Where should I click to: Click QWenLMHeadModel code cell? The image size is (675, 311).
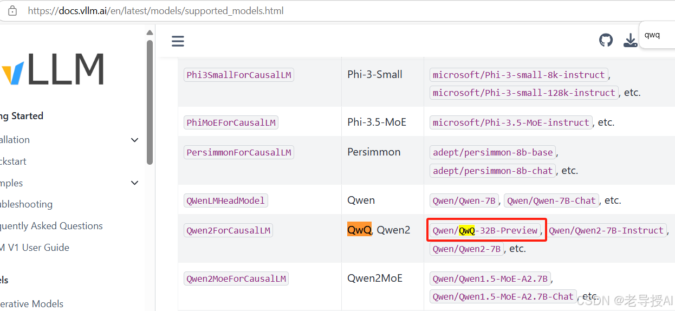click(226, 200)
